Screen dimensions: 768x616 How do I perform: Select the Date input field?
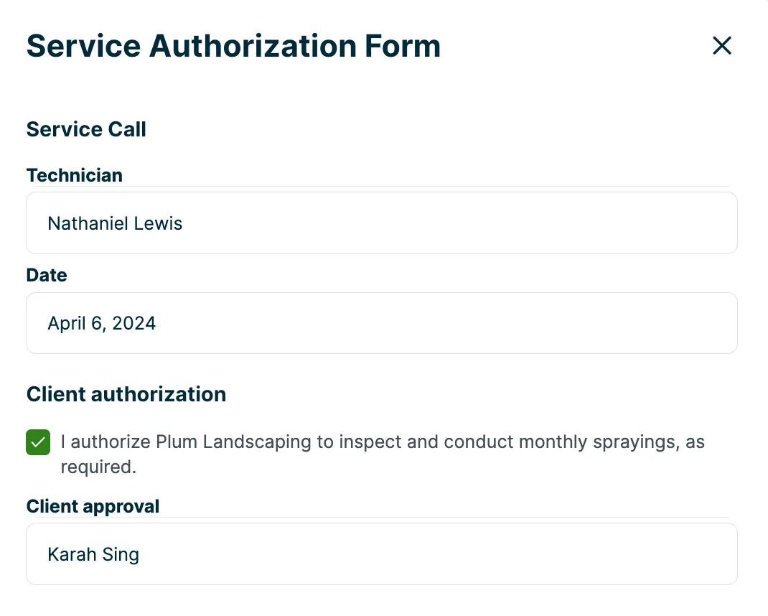382,323
